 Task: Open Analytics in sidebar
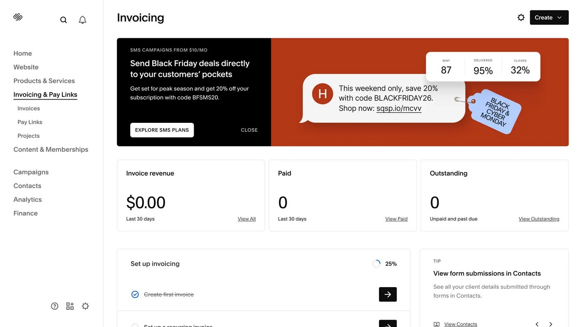click(x=27, y=199)
